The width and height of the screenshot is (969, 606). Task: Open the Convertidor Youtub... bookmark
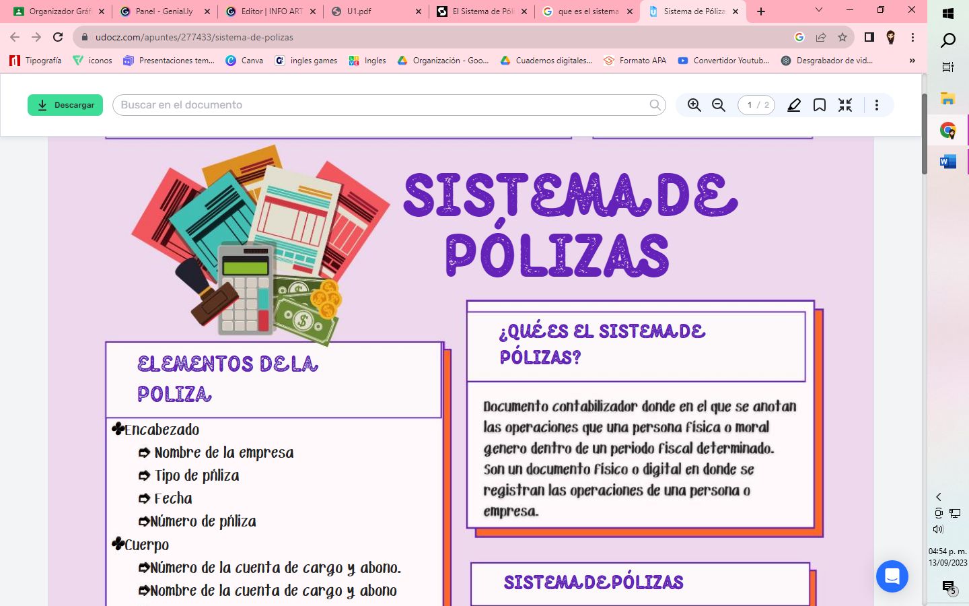[x=723, y=61]
